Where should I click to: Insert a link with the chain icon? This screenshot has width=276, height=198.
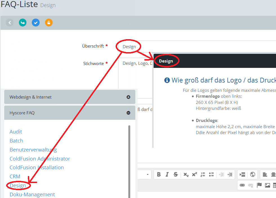click(x=242, y=185)
